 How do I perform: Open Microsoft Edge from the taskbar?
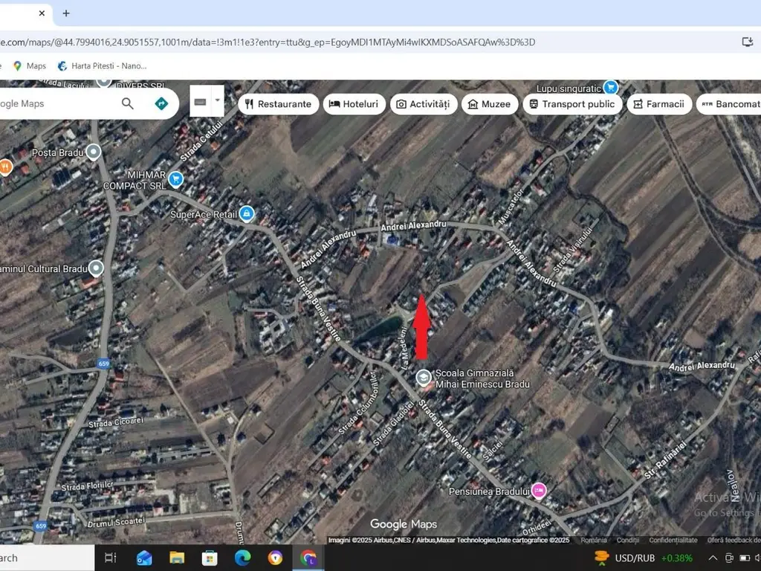coord(243,558)
